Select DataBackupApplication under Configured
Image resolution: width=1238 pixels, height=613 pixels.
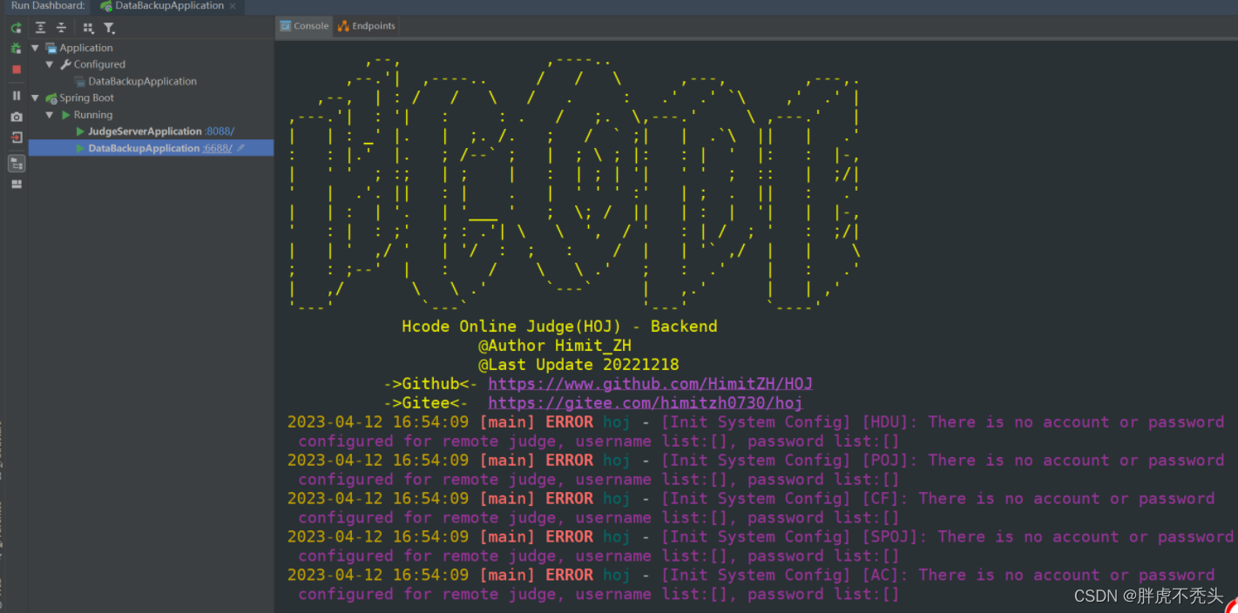[x=142, y=81]
